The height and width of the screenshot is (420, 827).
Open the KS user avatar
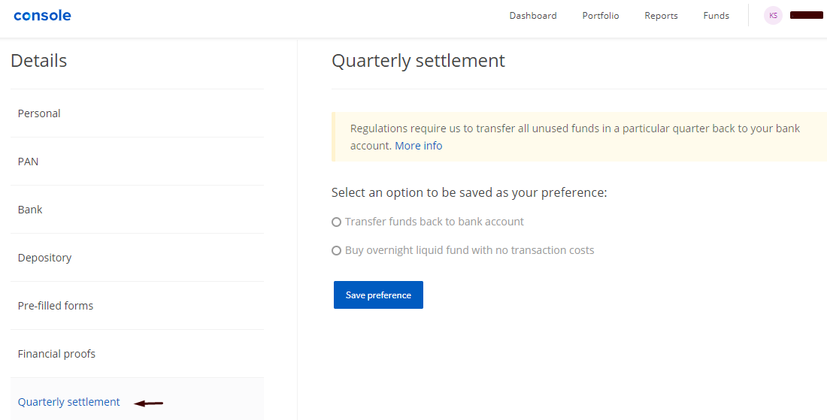pos(773,16)
